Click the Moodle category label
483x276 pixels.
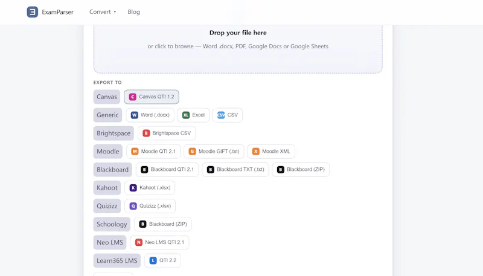[x=108, y=151]
